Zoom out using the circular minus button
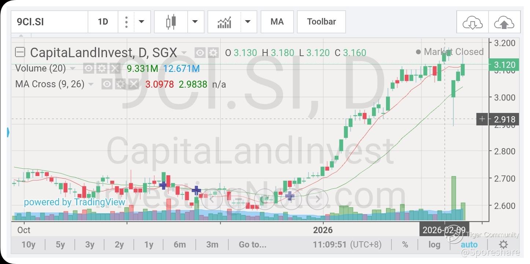 click(239, 199)
